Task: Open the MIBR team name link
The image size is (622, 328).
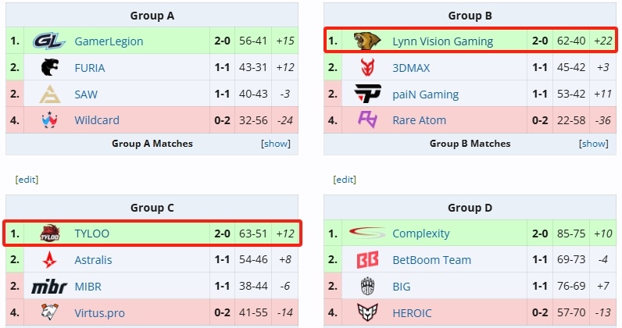Action: pyautogui.click(x=88, y=287)
